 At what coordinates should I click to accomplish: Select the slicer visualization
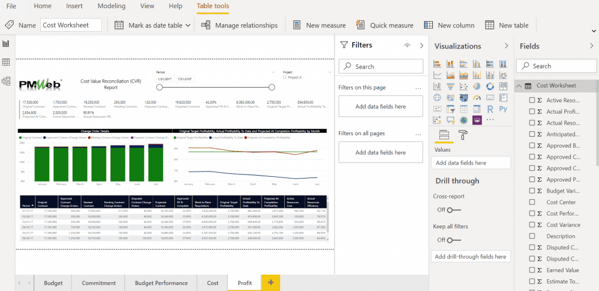450,109
